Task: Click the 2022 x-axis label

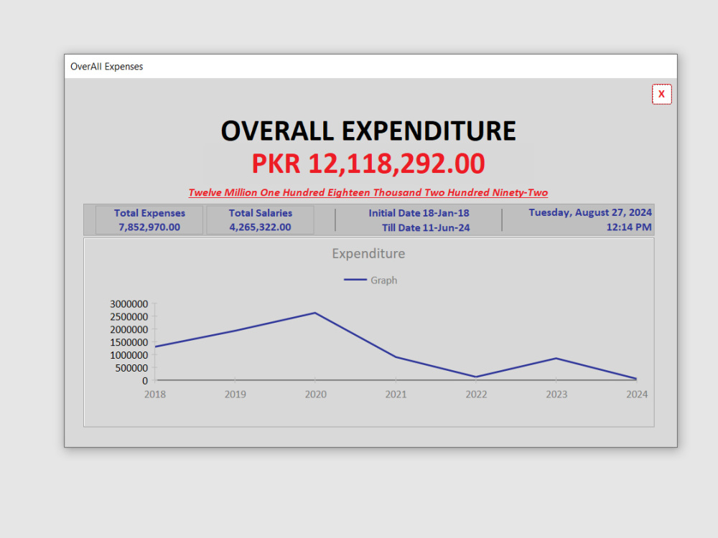Action: tap(476, 395)
